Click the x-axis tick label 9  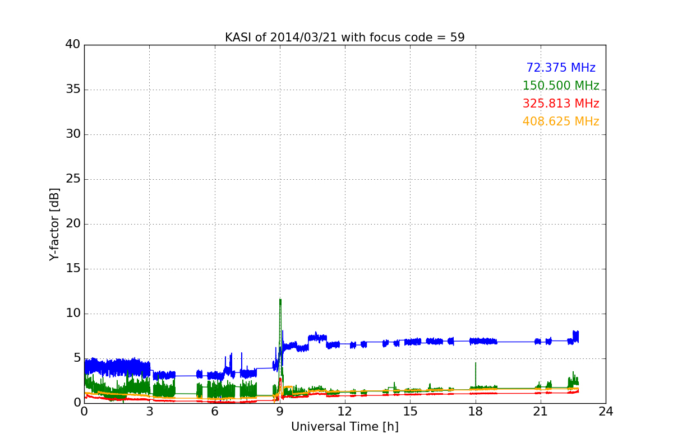click(280, 412)
